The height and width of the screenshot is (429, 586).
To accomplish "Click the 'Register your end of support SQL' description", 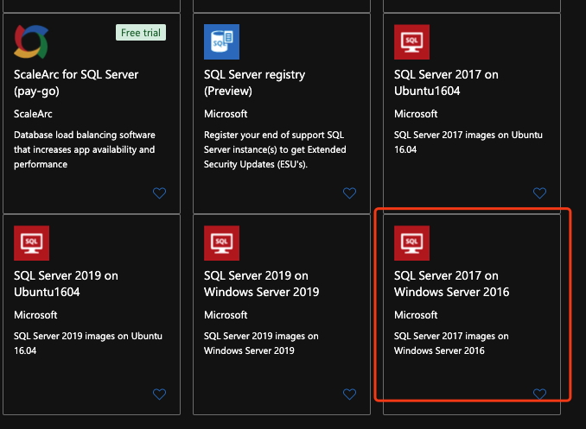I will pos(275,149).
